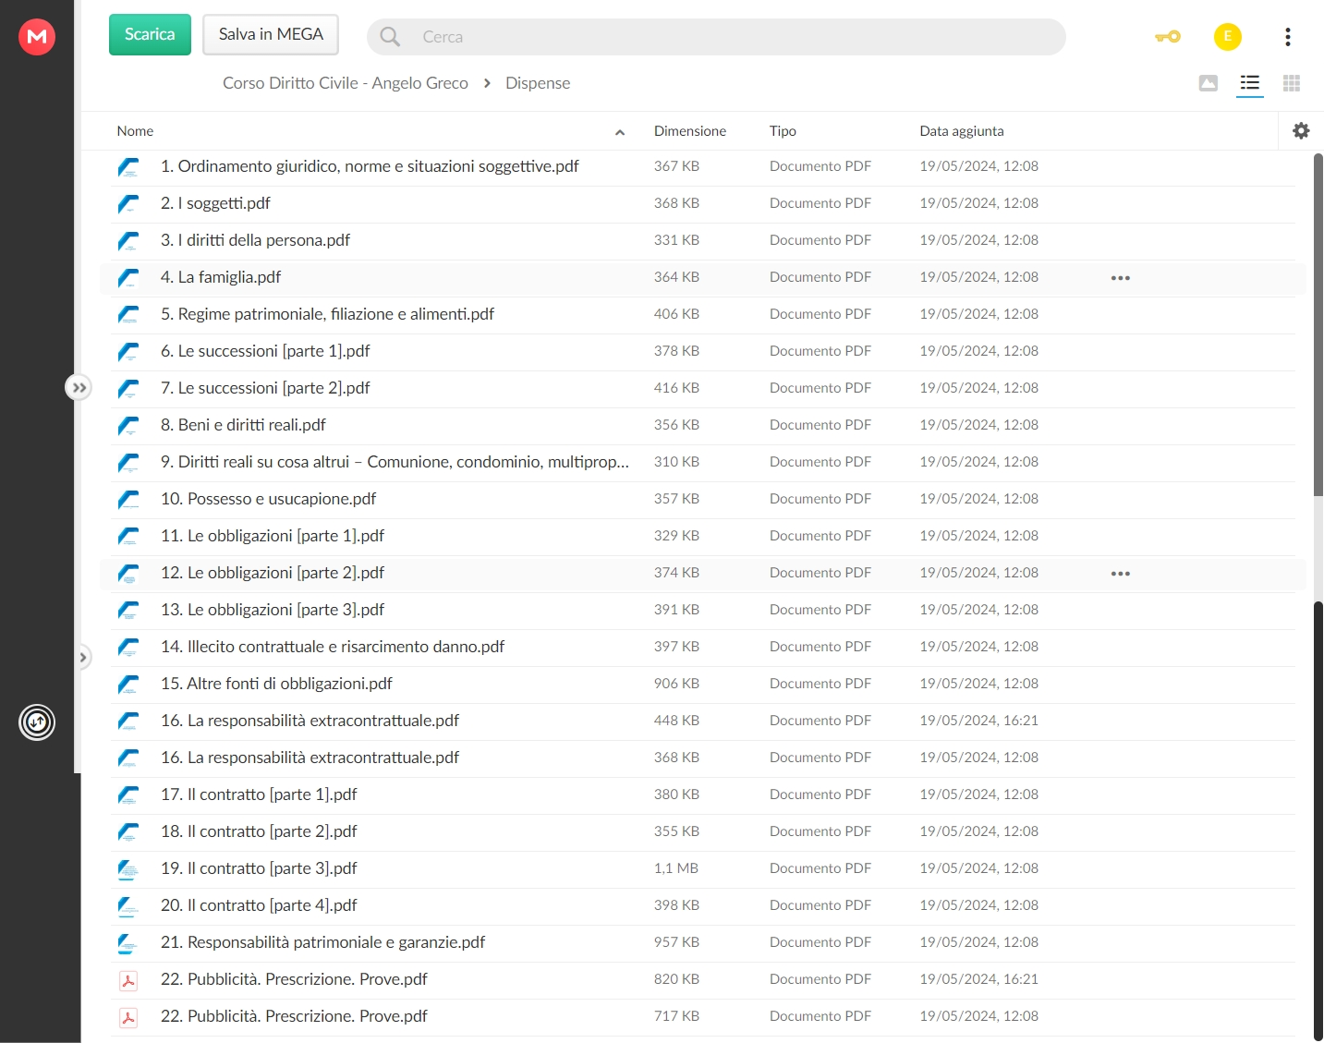Image resolution: width=1324 pixels, height=1043 pixels.
Task: Sort by Dimensione column header
Action: point(690,131)
